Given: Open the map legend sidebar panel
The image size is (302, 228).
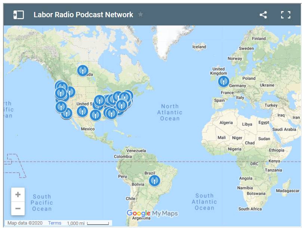Looking at the screenshot, I should (18, 15).
